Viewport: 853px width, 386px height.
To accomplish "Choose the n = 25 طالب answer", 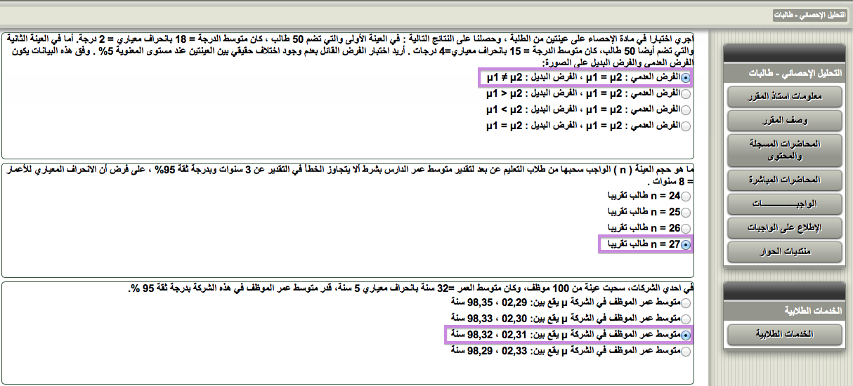I will click(686, 212).
